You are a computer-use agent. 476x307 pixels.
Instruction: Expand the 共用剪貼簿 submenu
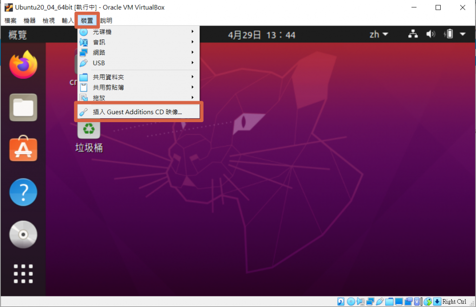[139, 87]
